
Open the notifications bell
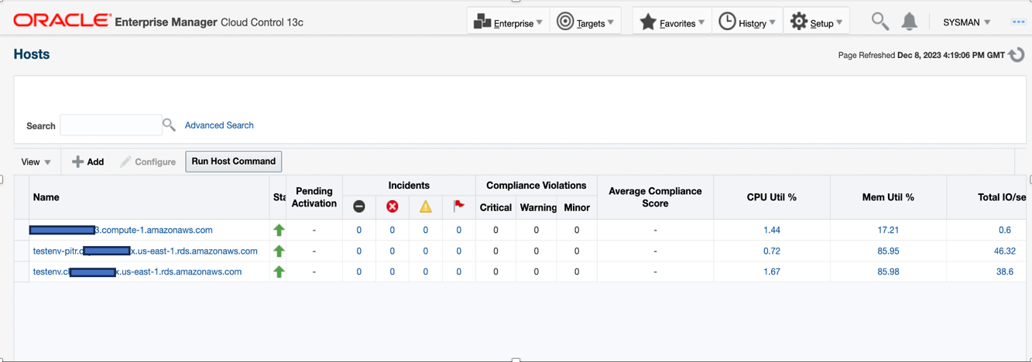tap(910, 22)
